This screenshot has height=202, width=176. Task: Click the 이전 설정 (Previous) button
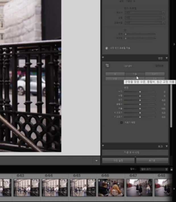118,161
